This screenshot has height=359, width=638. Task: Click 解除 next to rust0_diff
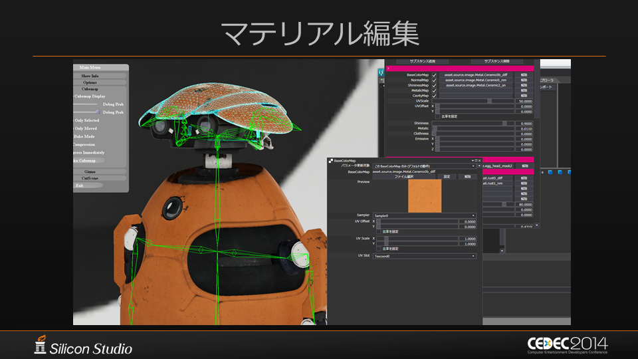coord(524,178)
